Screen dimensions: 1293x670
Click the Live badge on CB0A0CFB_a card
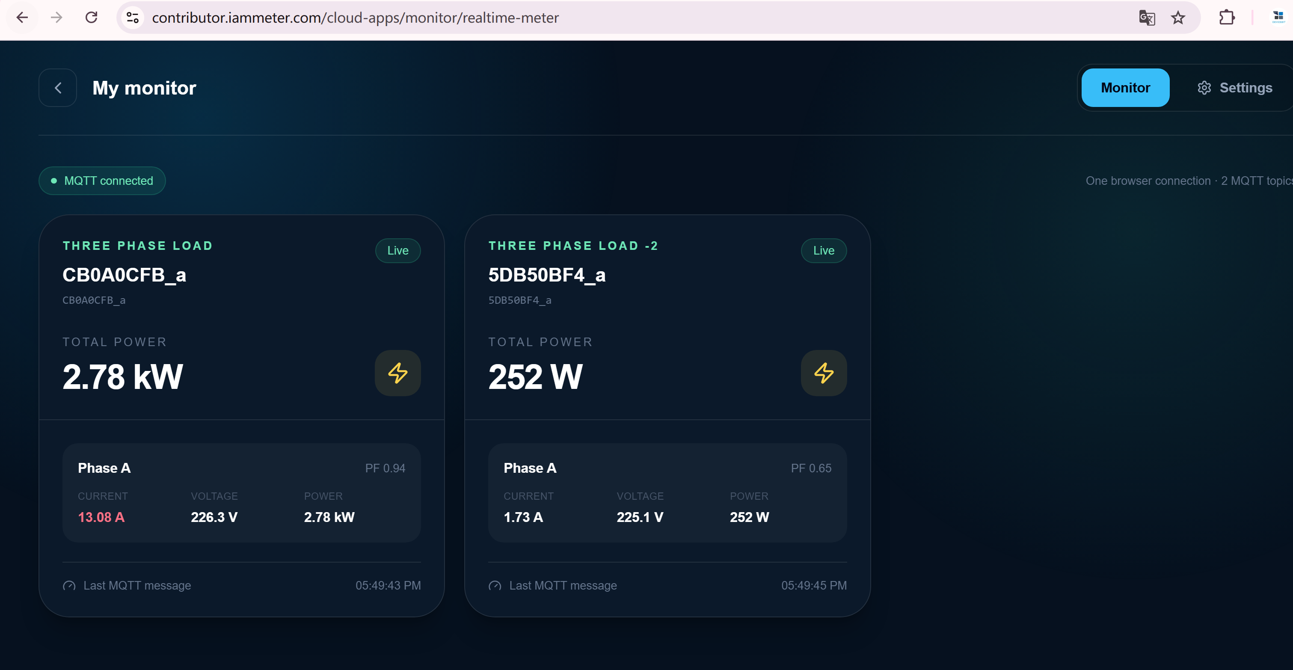397,250
